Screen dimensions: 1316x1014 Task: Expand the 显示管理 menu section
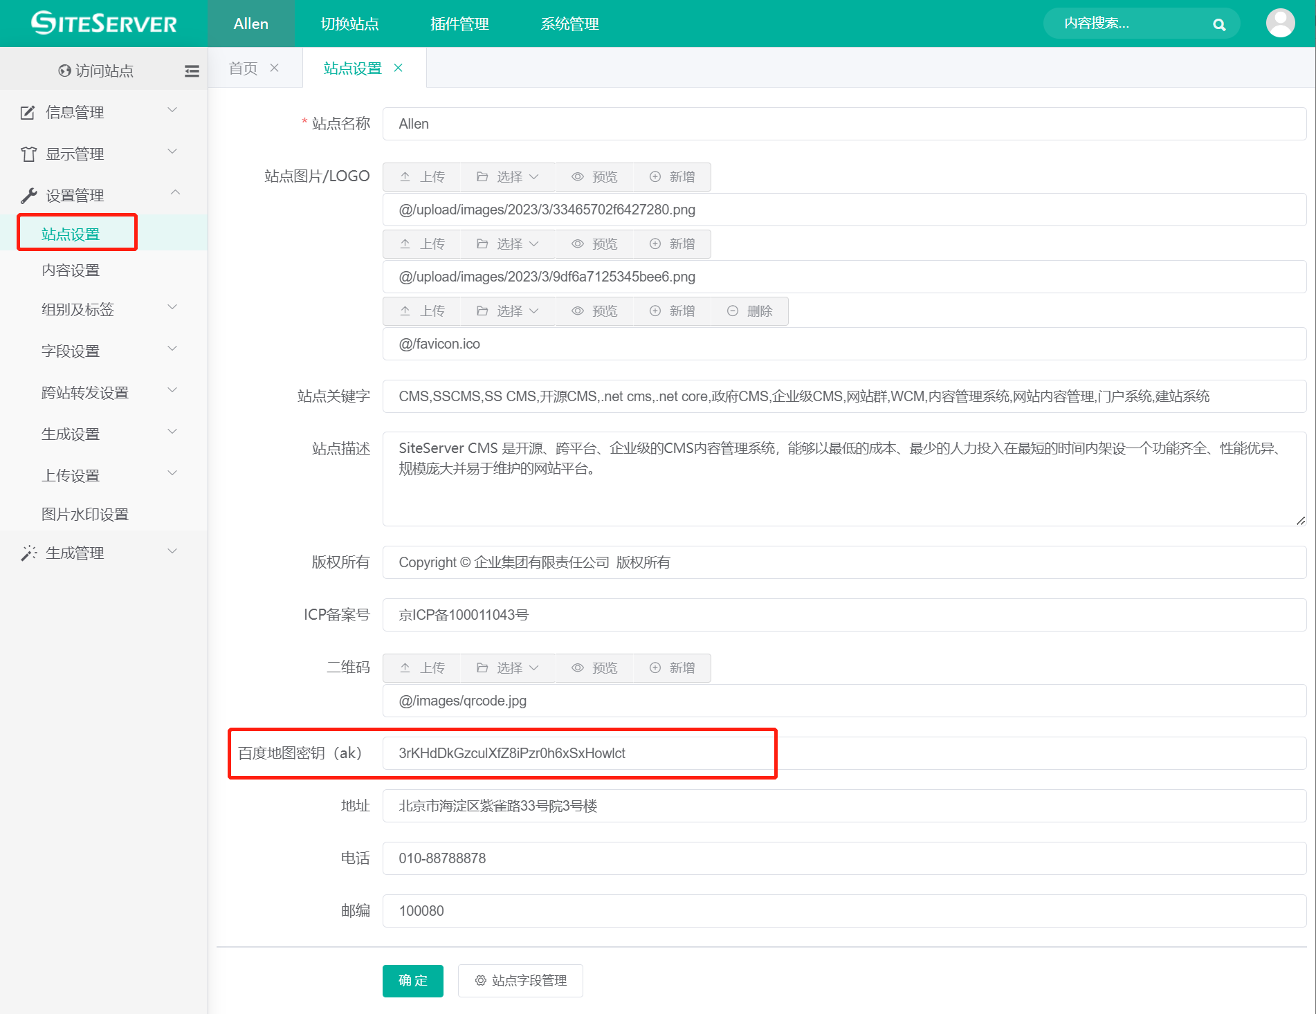click(75, 154)
